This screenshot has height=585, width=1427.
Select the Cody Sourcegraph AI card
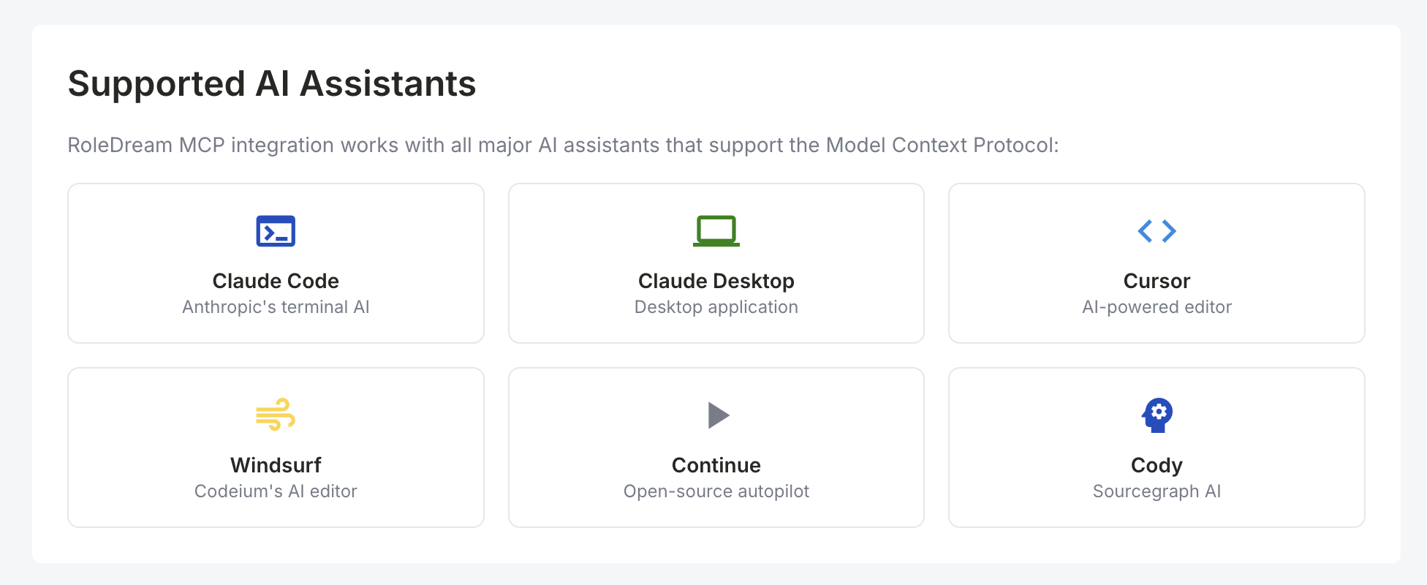pos(1157,448)
